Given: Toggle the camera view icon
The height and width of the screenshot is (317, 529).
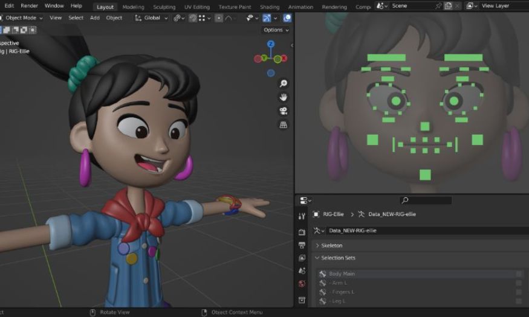Looking at the screenshot, I should coord(283,111).
